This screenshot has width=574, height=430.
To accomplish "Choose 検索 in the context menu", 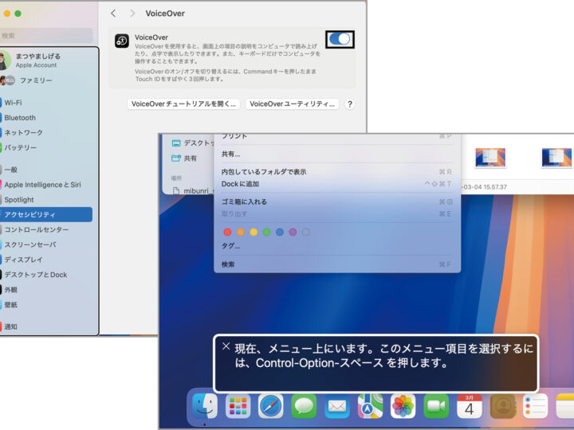I will coord(336,264).
